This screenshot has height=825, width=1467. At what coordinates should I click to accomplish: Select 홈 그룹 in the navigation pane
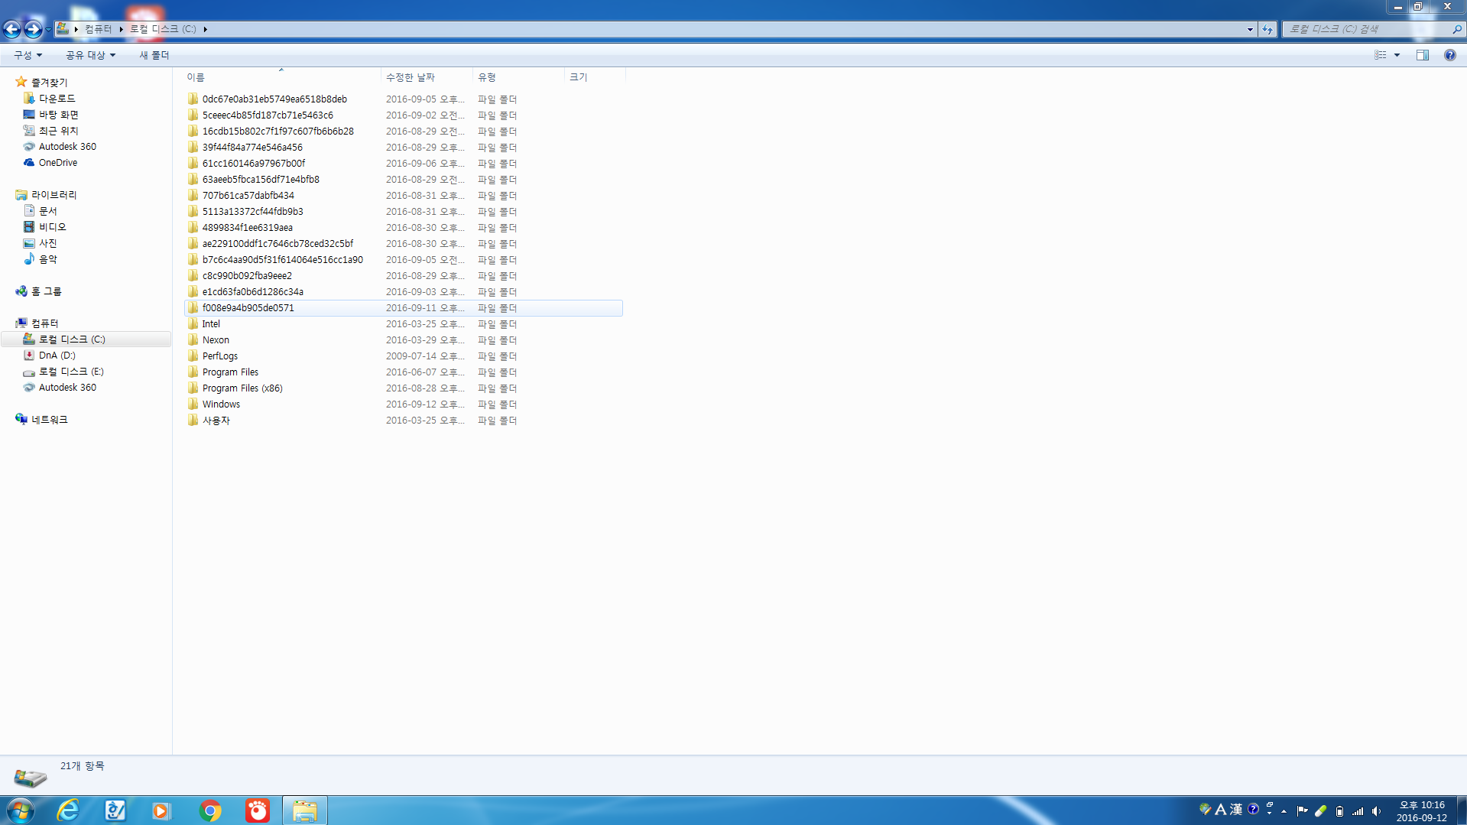(x=46, y=291)
